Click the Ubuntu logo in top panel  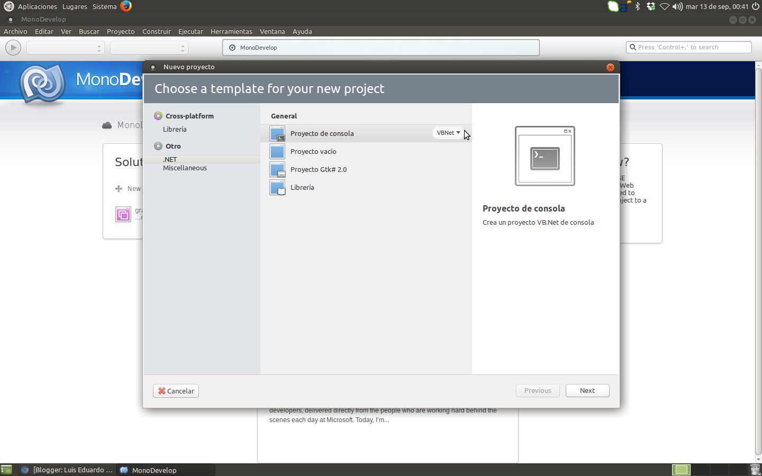(x=8, y=6)
